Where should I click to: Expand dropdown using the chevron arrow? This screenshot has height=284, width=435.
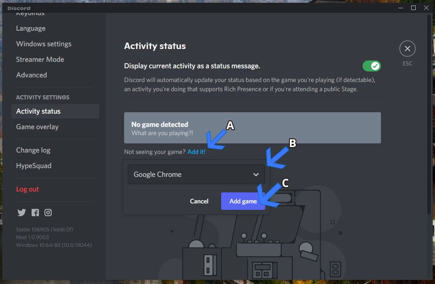[x=256, y=175]
